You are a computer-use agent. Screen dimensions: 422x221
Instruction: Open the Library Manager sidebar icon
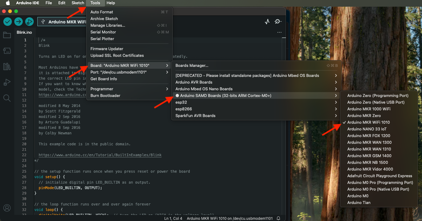(7, 66)
